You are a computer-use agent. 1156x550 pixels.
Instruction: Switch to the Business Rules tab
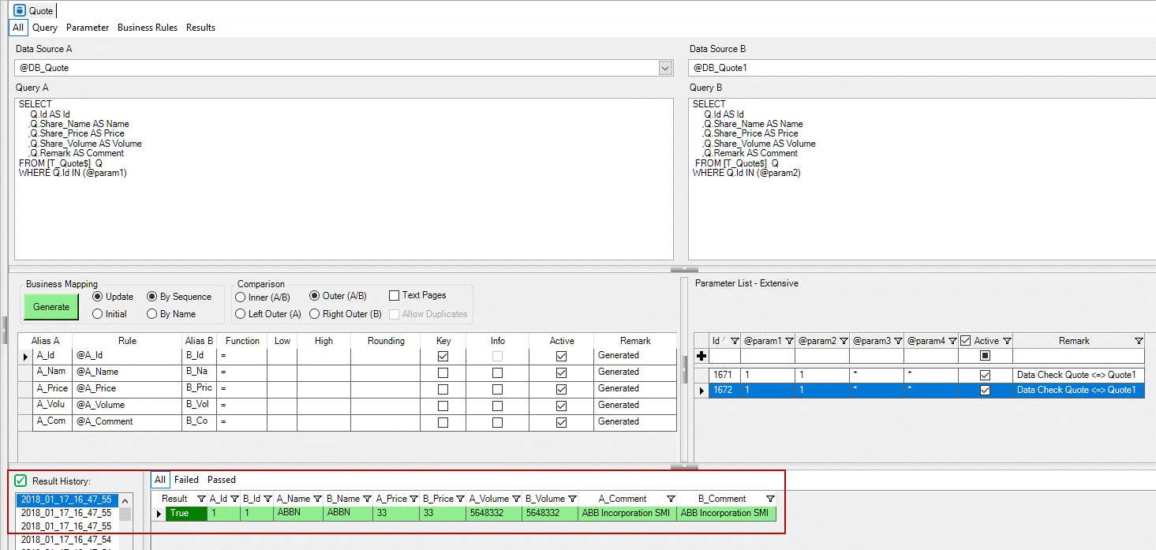pos(148,27)
